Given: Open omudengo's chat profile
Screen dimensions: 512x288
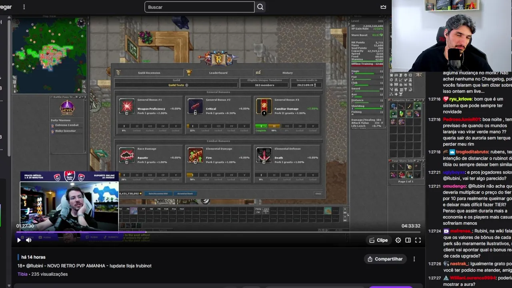Looking at the screenshot, I should click(454, 186).
